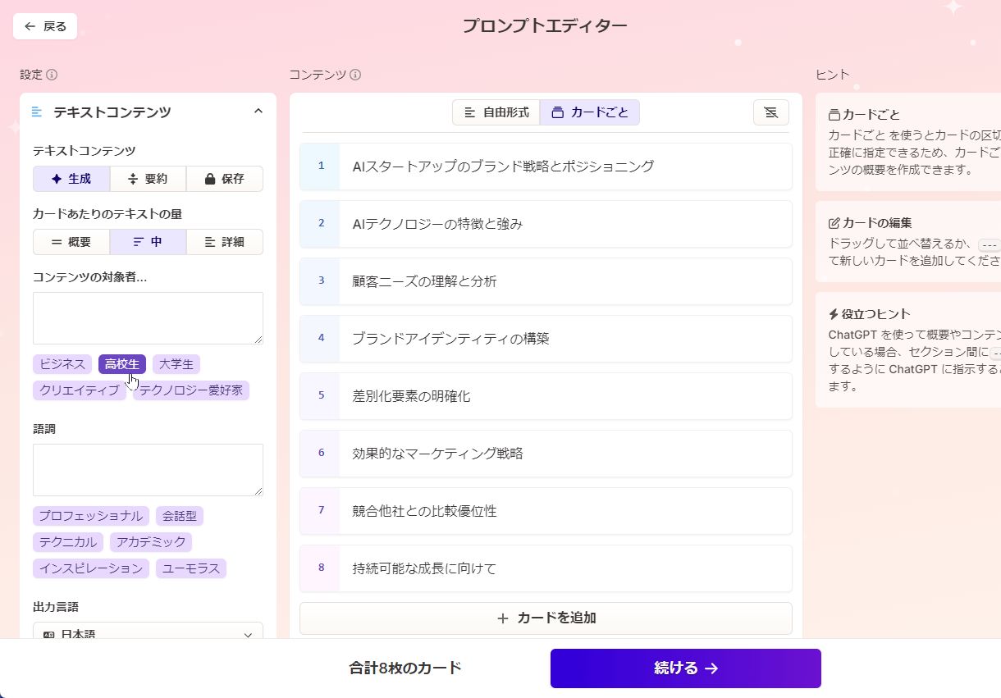The height and width of the screenshot is (698, 1001).
Task: Open the 日本語 output language dropdown
Action: pyautogui.click(x=148, y=634)
